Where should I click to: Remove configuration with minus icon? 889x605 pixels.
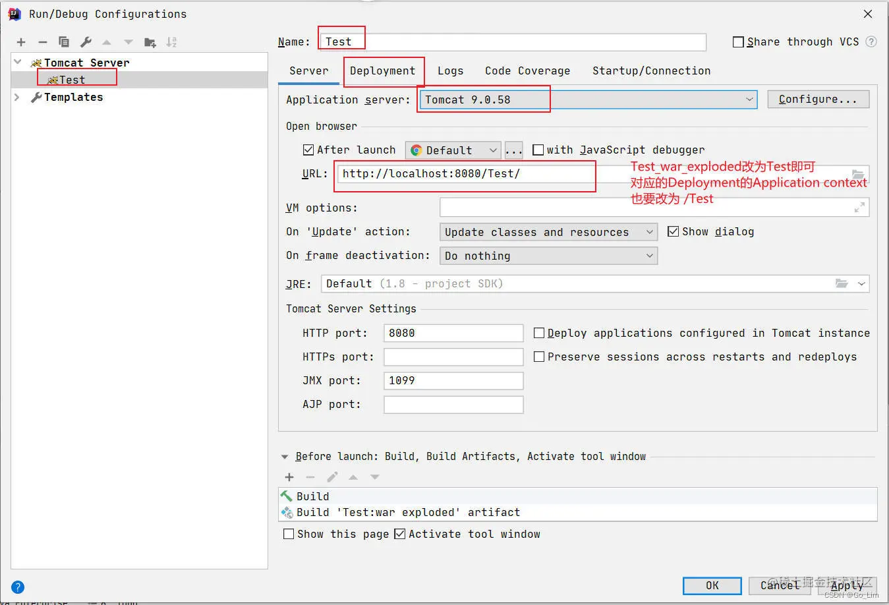tap(43, 42)
